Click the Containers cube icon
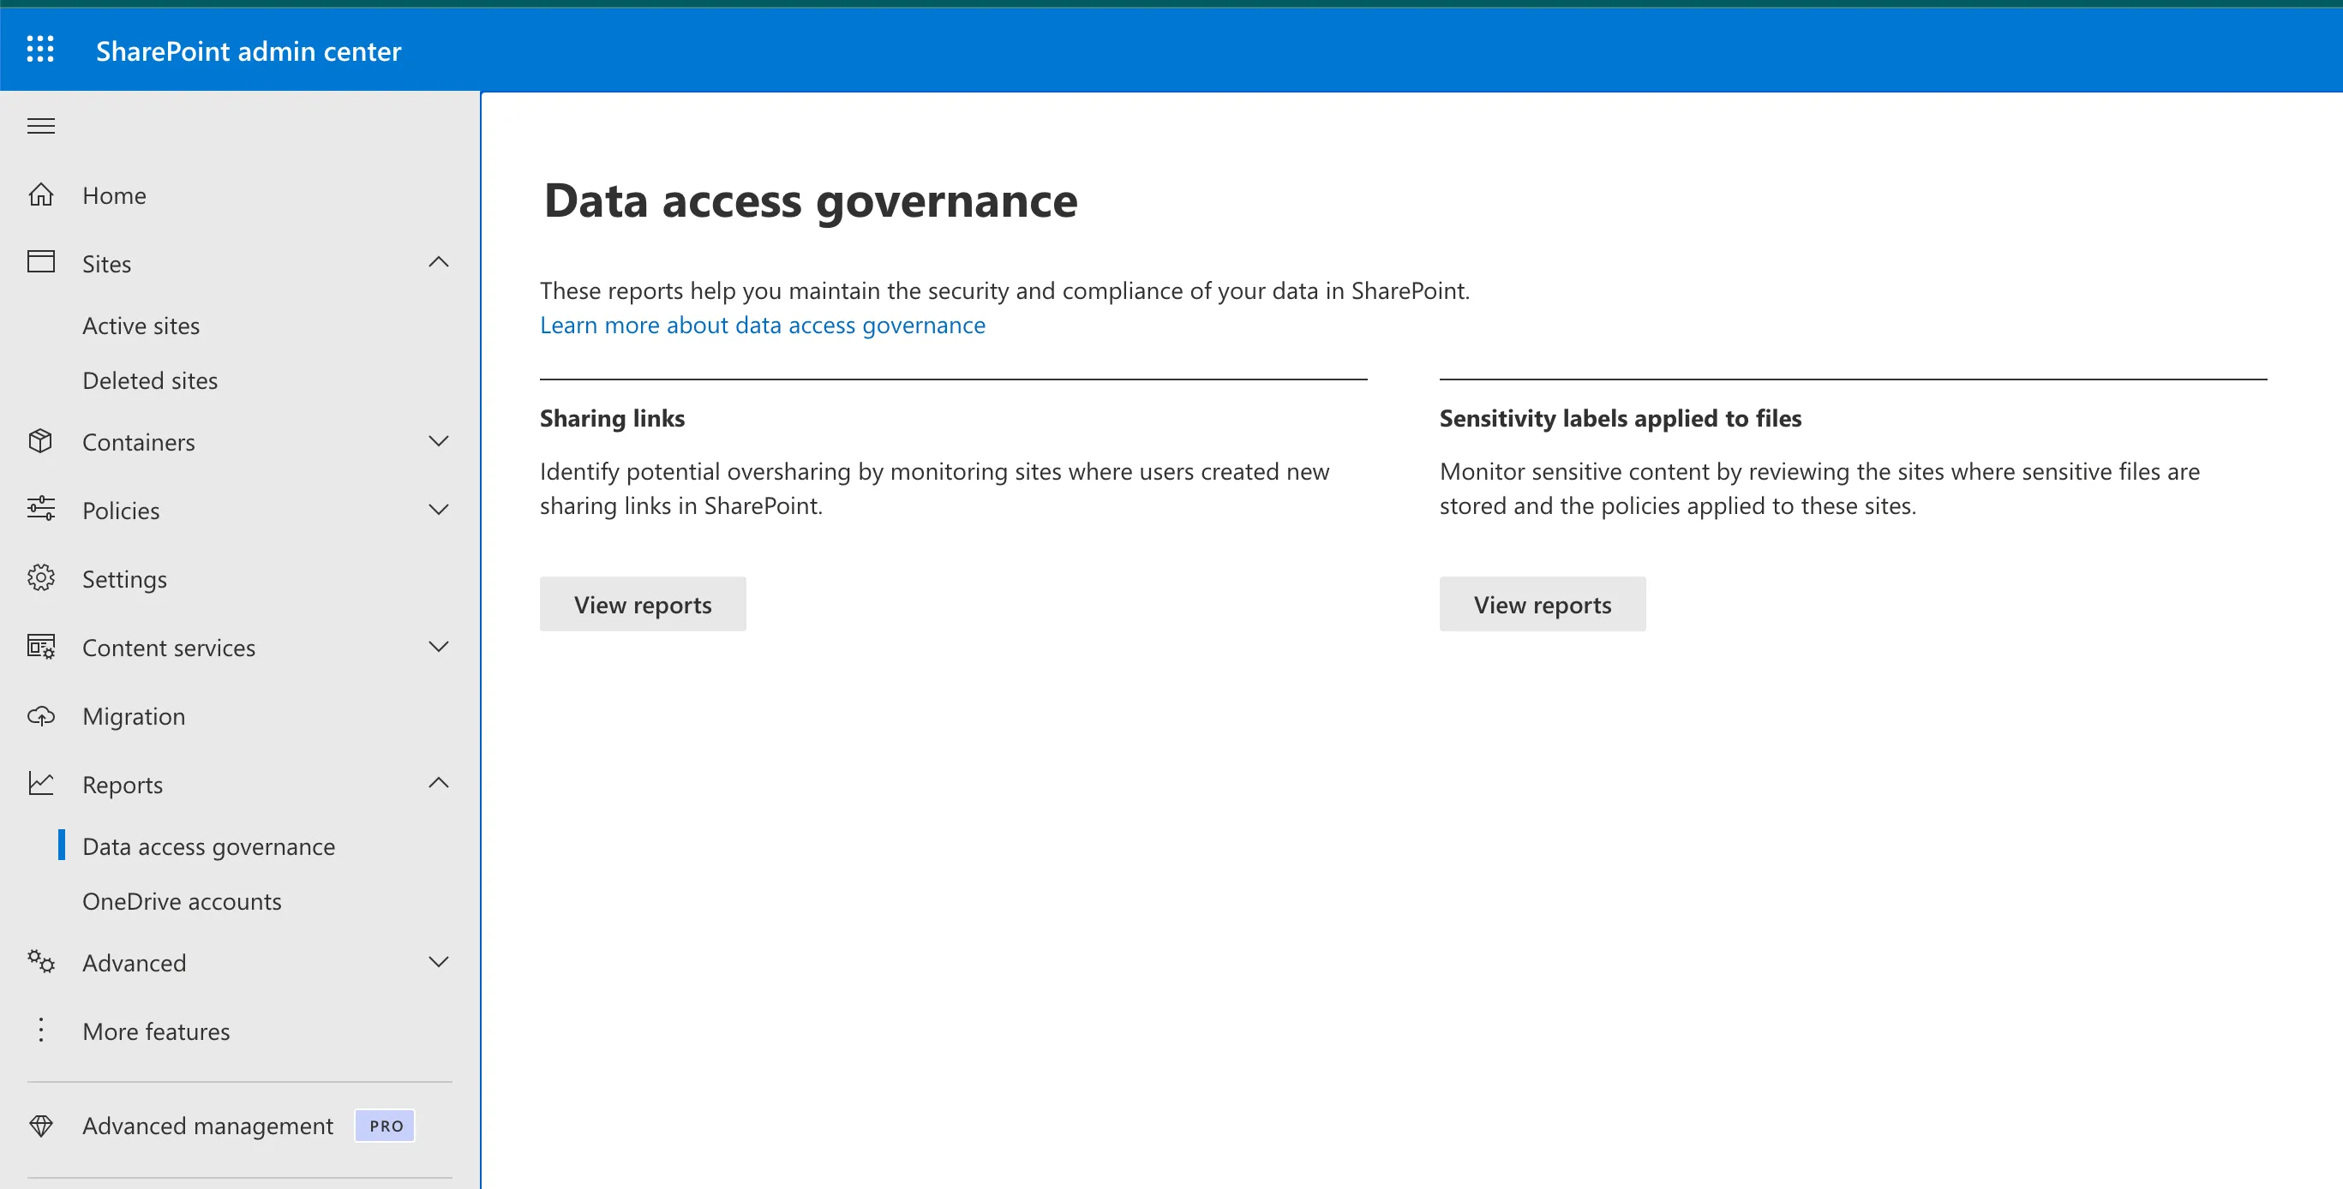The width and height of the screenshot is (2343, 1189). (x=41, y=442)
